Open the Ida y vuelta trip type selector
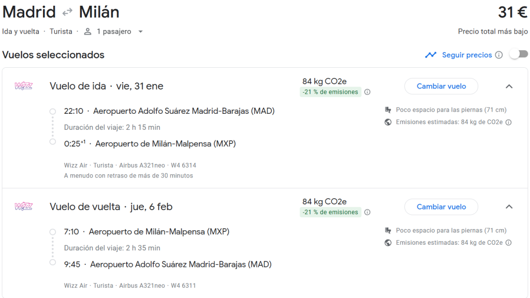 click(21, 31)
